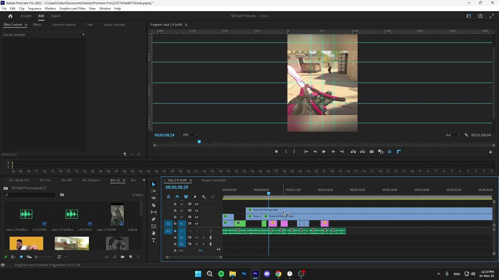Open the take 2 9-5shift timeline panel menu
The image size is (499, 280).
[191, 180]
